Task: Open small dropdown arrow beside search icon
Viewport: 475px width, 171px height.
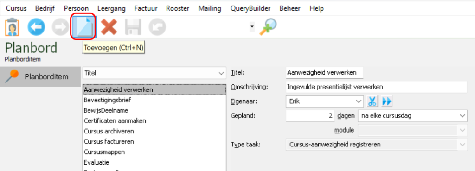Action: [x=252, y=27]
